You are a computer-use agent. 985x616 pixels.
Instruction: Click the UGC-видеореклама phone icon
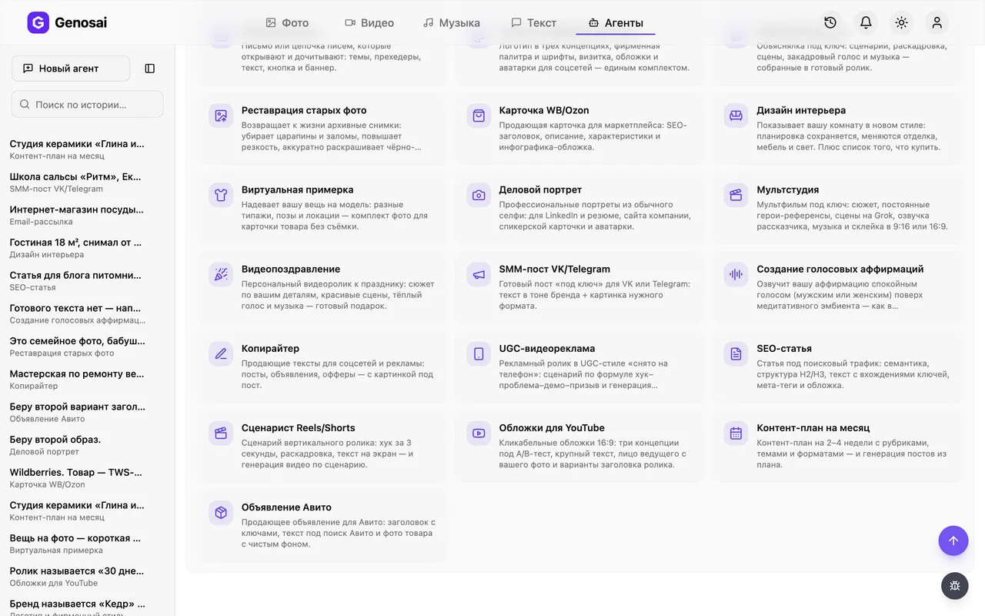click(x=479, y=353)
